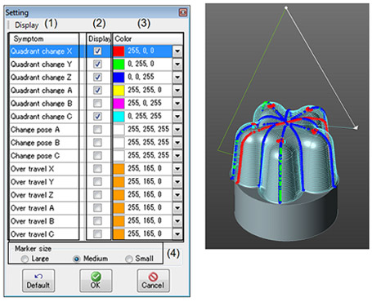Screen dimensions: 372x302
Task: Open color dropdown for Change pose B
Action: 177,142
